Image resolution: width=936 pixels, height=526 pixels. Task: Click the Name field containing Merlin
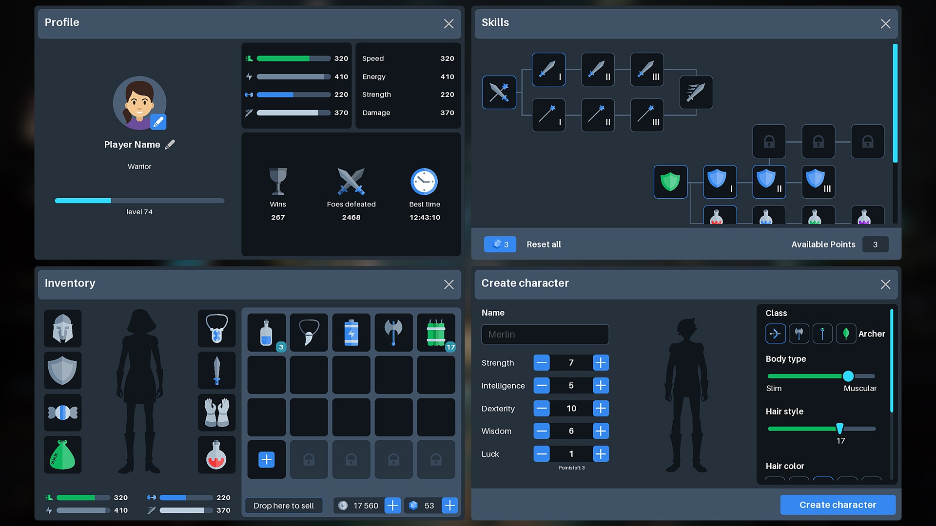(545, 335)
